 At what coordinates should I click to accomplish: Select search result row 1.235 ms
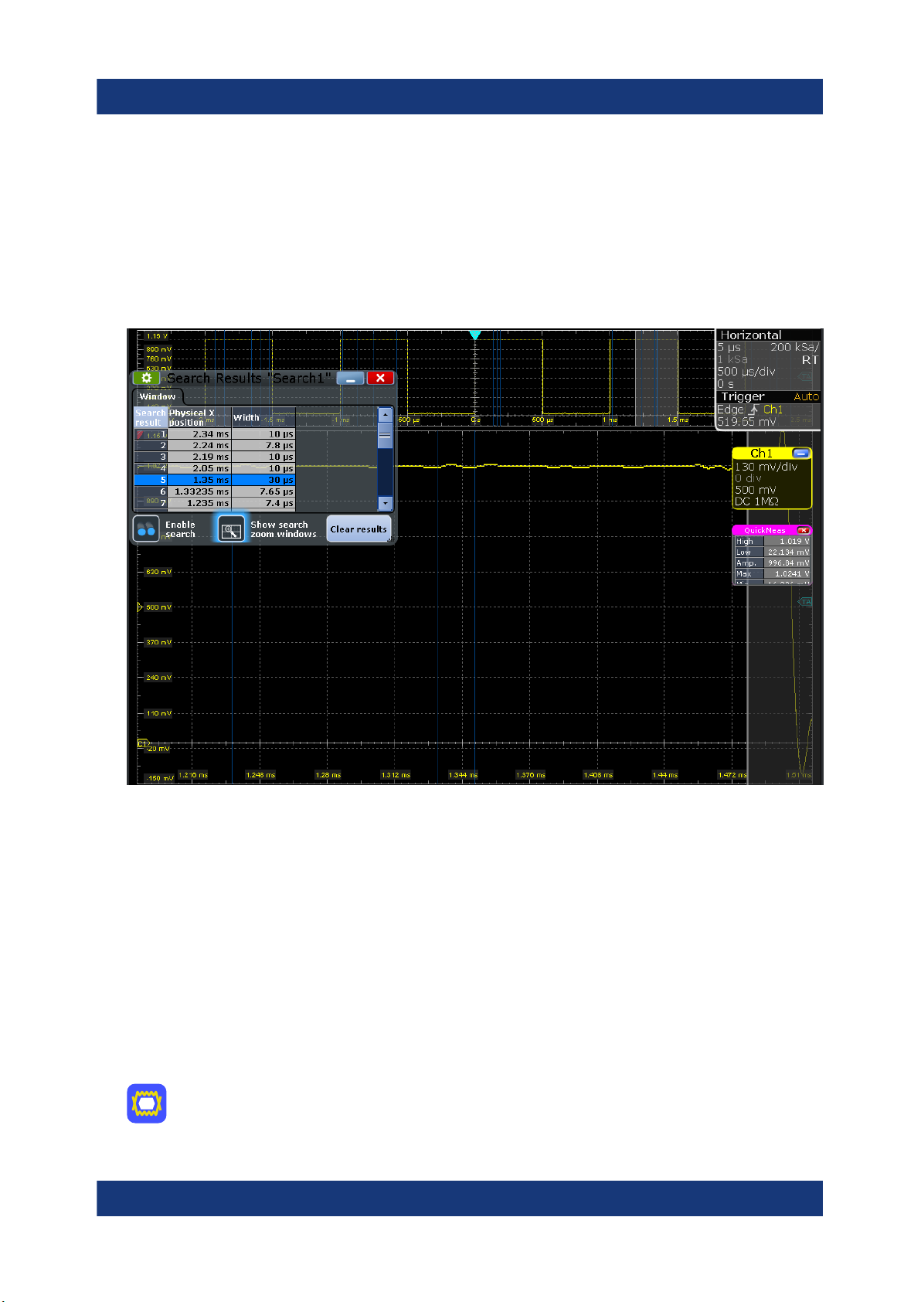coord(215,503)
